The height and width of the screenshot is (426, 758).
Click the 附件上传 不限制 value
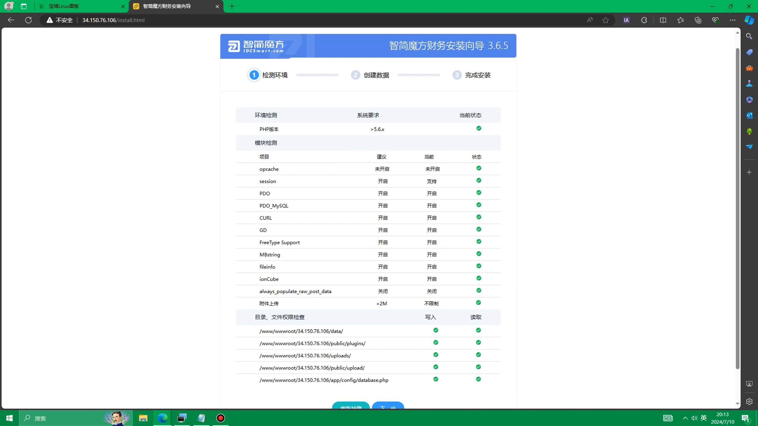click(x=431, y=304)
